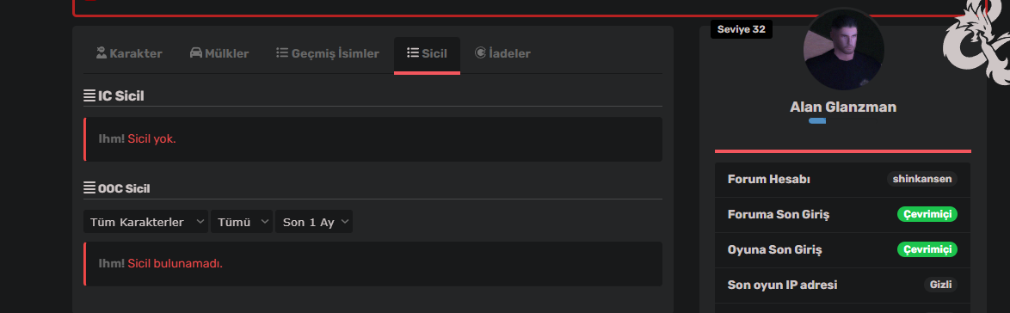Click the lines icon next to IC Sicil

[89, 96]
